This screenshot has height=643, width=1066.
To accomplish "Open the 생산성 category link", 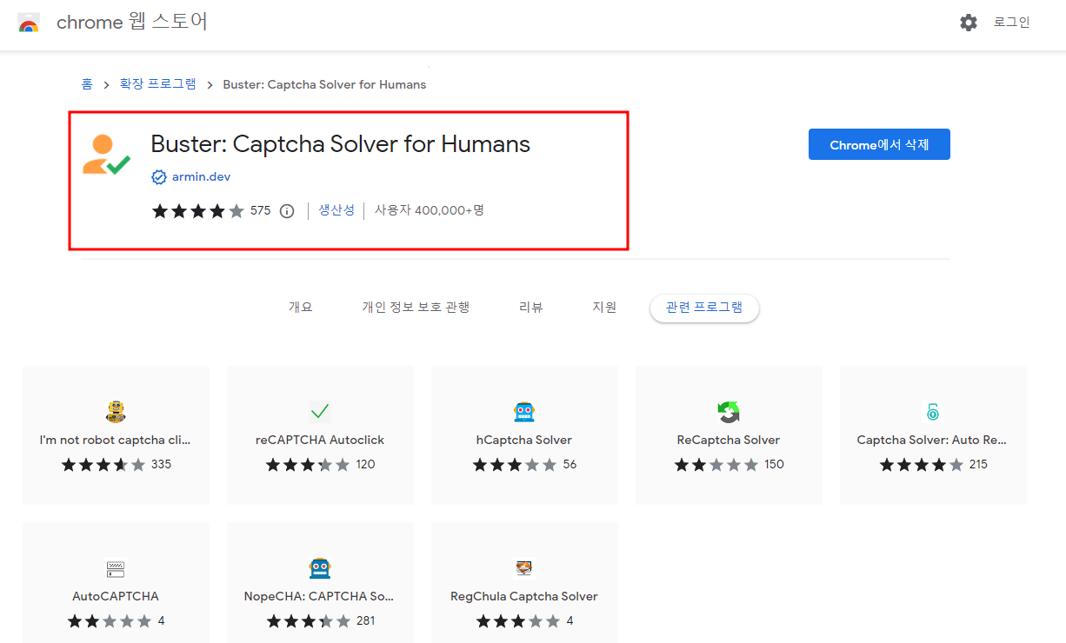I will pos(336,210).
